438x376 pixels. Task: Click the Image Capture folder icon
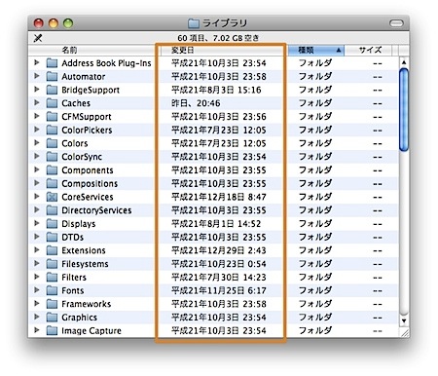[x=52, y=331]
